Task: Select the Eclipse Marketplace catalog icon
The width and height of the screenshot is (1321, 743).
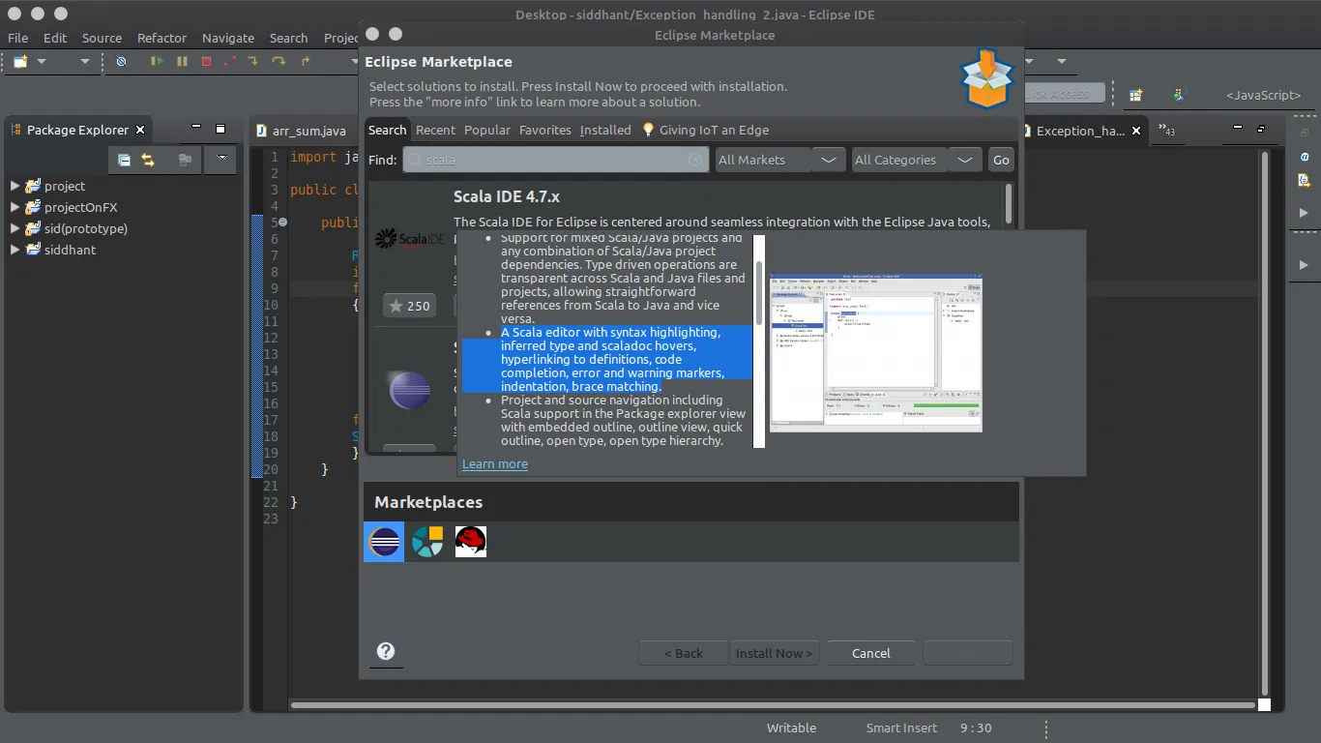Action: point(384,542)
